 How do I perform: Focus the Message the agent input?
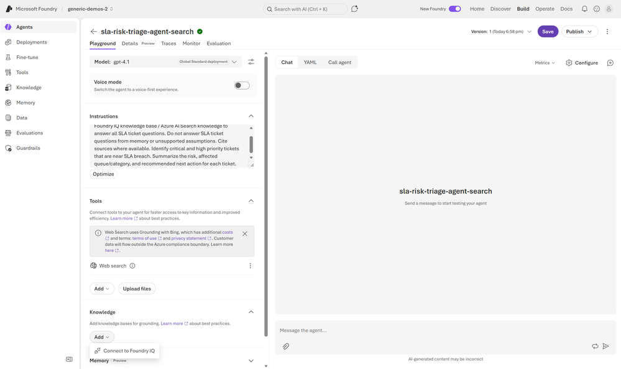click(x=446, y=330)
